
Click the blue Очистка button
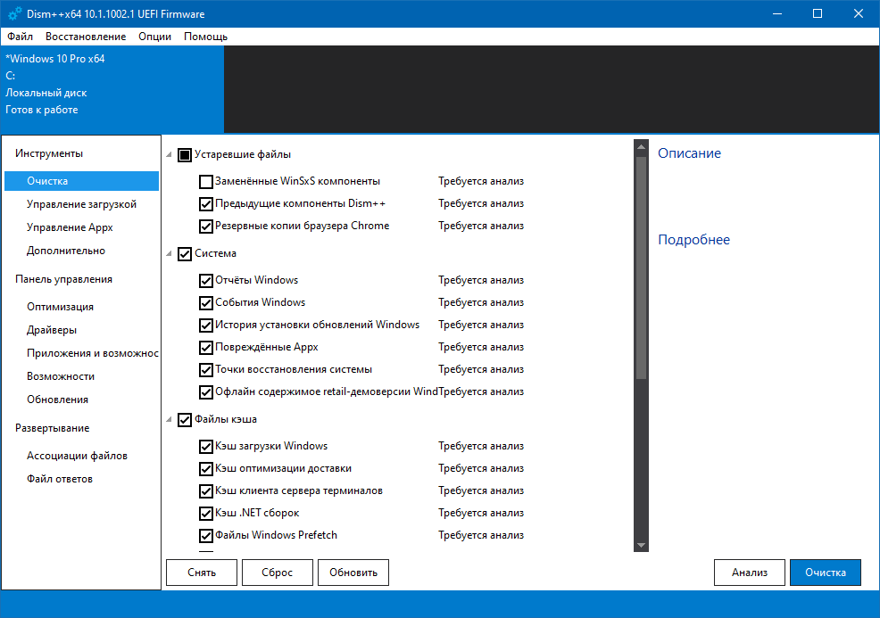825,573
